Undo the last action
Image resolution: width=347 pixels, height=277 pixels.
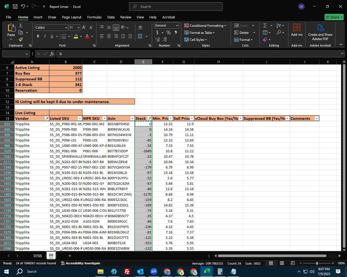pyautogui.click(x=23, y=6)
